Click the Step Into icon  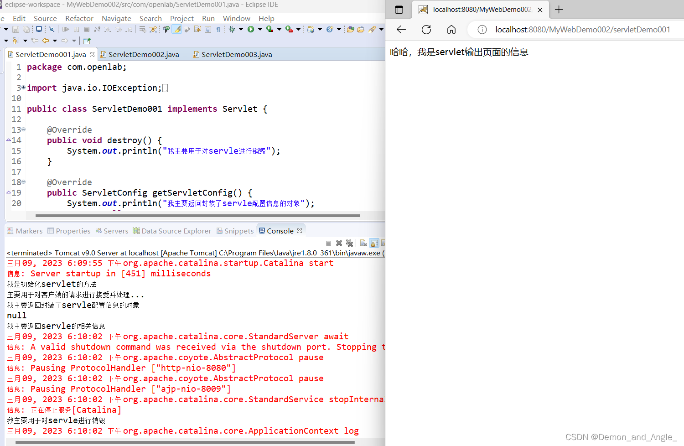pos(107,29)
